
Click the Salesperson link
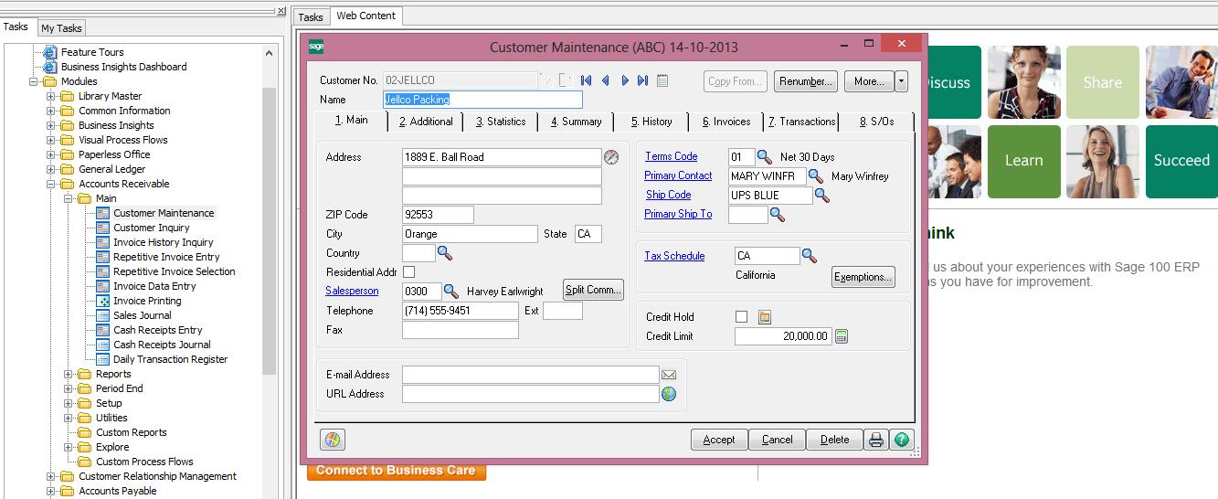click(x=352, y=292)
